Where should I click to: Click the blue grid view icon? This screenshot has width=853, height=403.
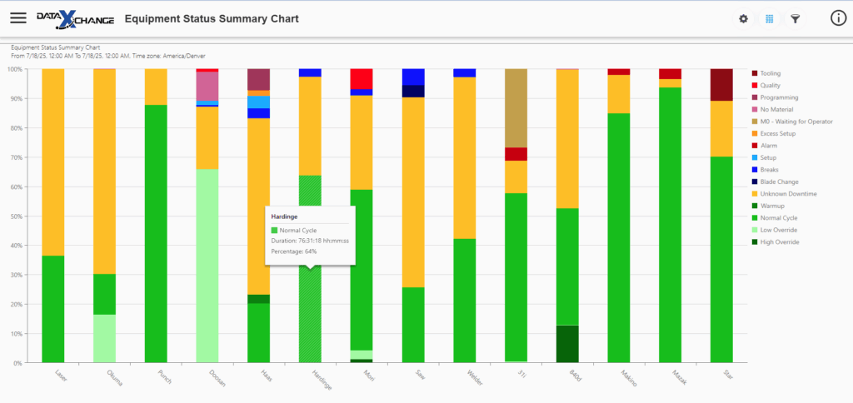[770, 18]
